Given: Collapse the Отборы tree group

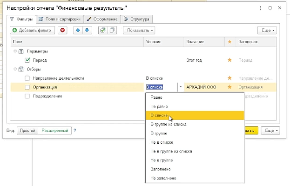Looking at the screenshot, I should 15,69.
